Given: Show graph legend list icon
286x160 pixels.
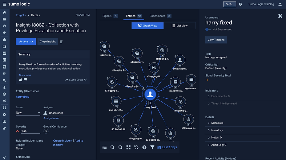Looking at the screenshot, I should coord(104,147).
